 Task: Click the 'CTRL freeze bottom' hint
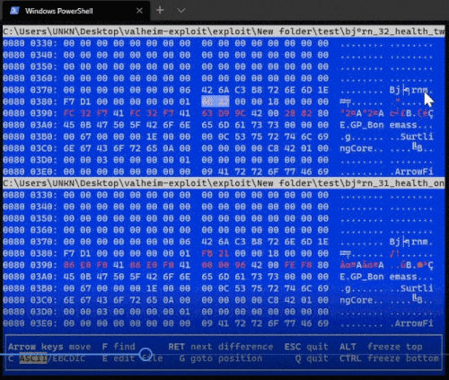389,358
